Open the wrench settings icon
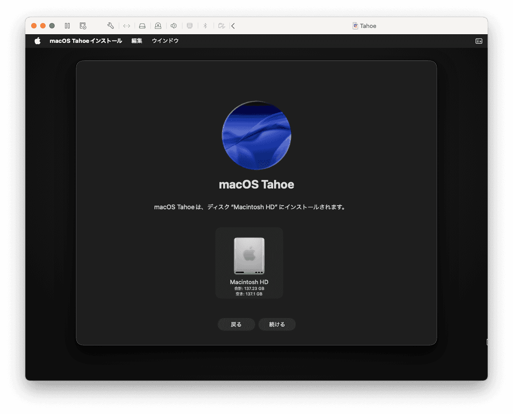 click(111, 26)
